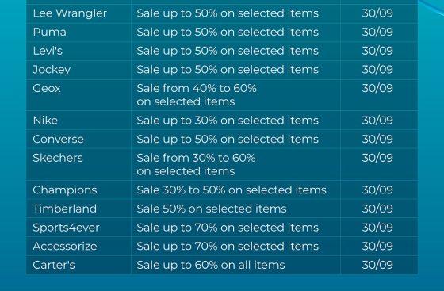
Task: Select the Puma brand cell
Action: pos(78,33)
